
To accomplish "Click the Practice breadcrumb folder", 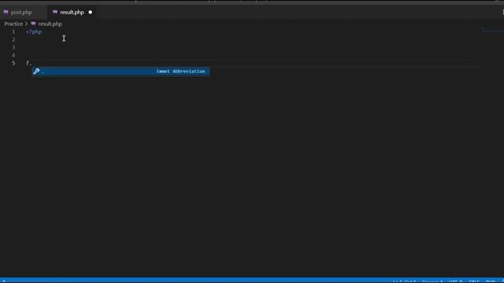I will click(13, 24).
